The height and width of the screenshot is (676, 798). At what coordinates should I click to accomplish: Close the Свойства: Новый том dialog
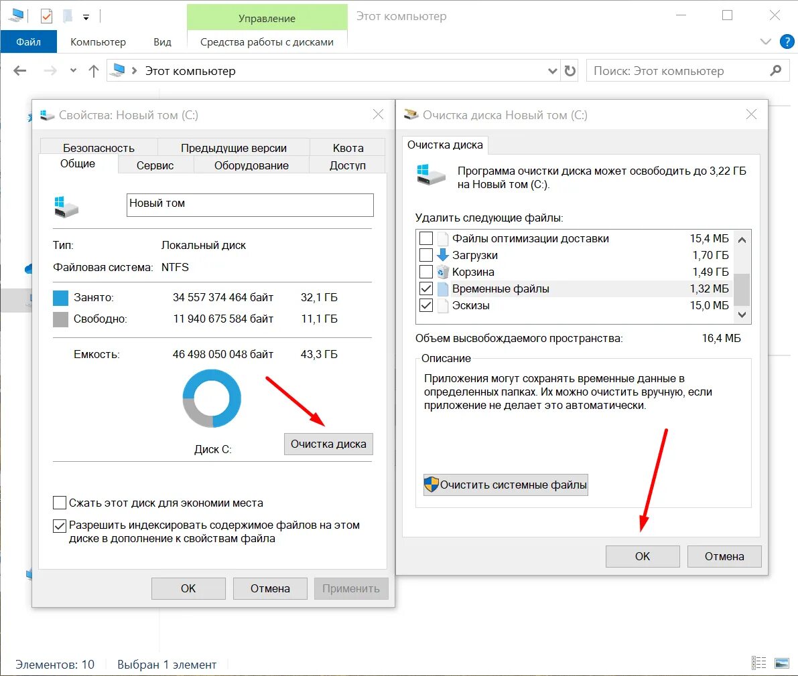point(378,114)
